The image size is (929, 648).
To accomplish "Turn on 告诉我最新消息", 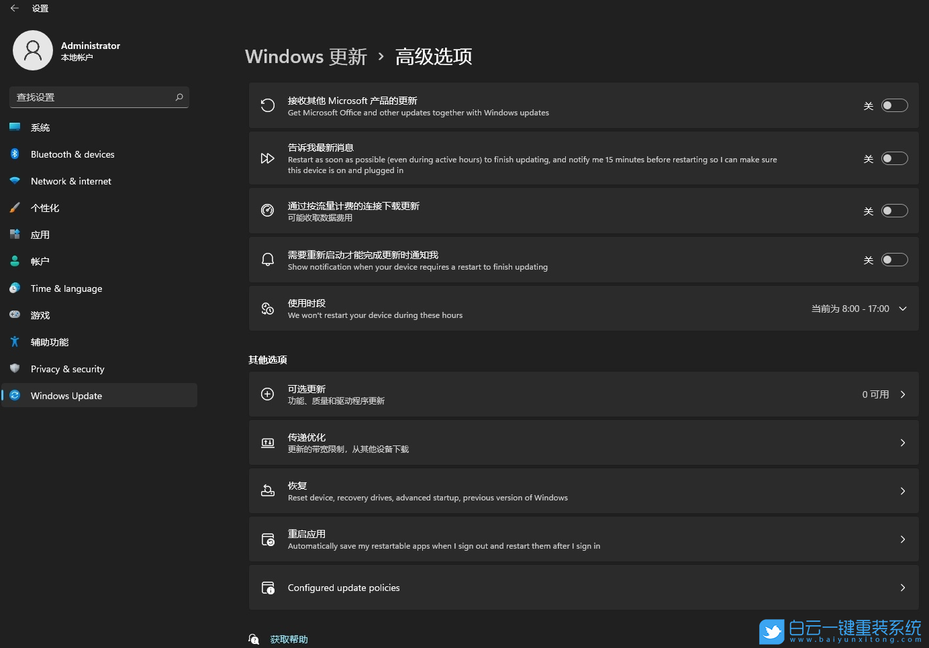I will 894,158.
